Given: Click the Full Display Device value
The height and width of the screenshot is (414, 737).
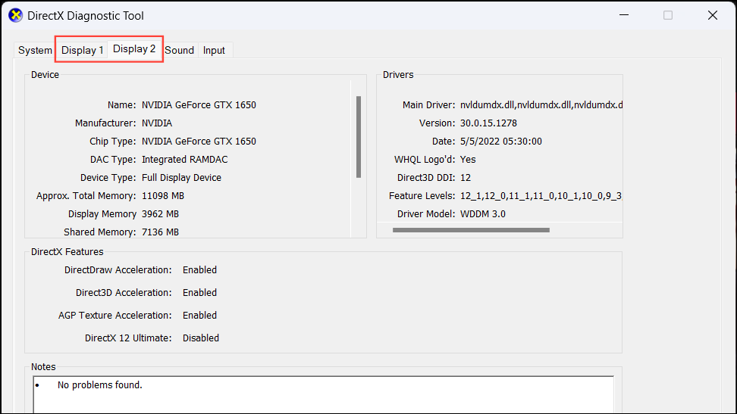Looking at the screenshot, I should 181,178.
